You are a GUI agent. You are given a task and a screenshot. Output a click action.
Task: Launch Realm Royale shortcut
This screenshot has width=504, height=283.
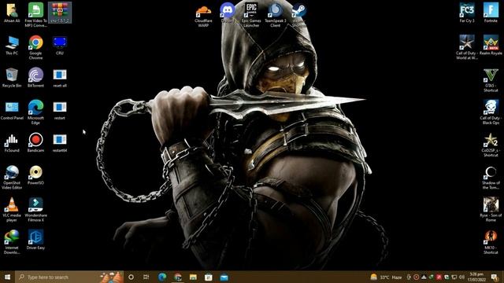pos(491,46)
